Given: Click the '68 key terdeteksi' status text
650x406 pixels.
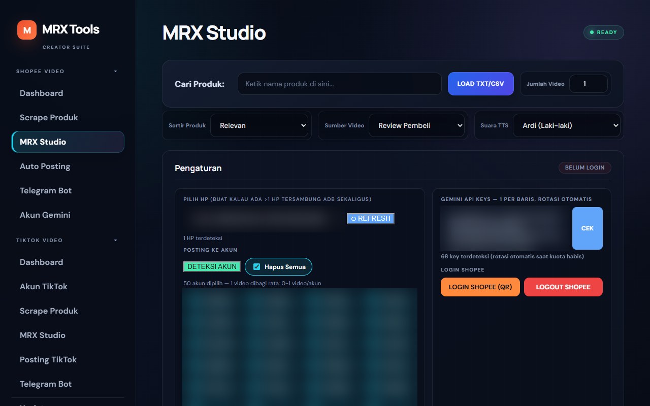Looking at the screenshot, I should click(x=512, y=256).
